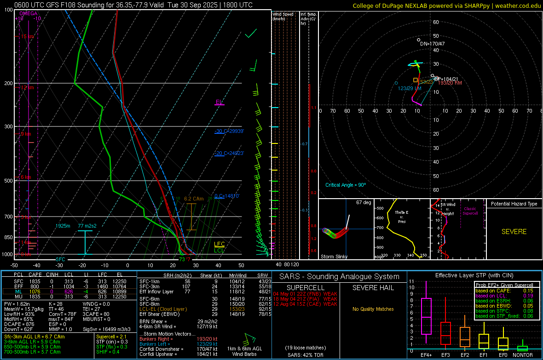Click the 1925m effective inflow depth label

(x=63, y=226)
